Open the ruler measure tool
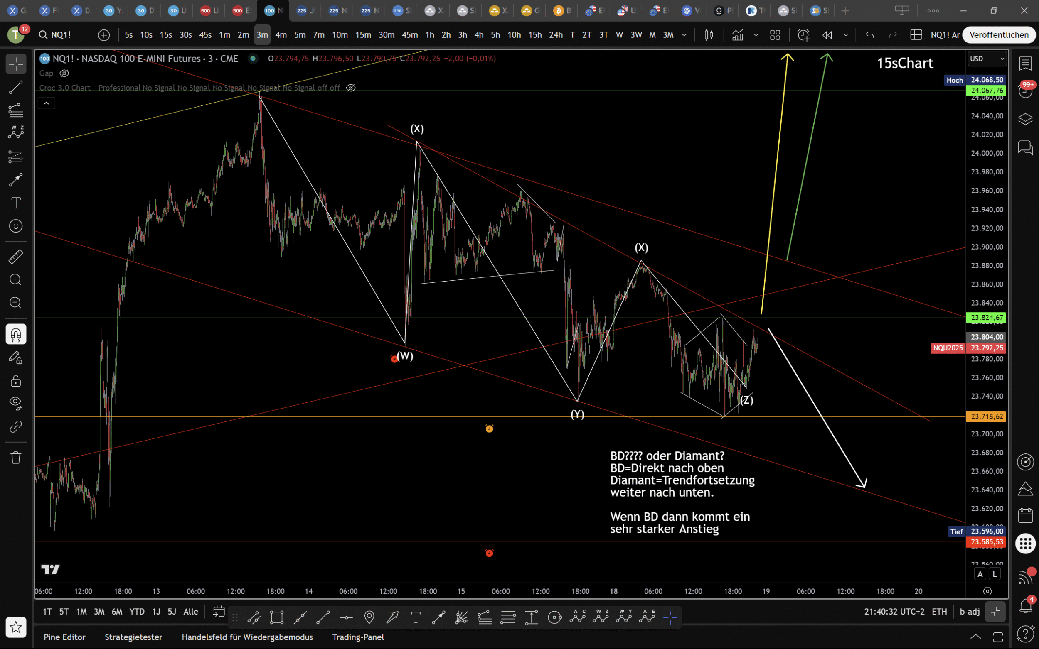This screenshot has width=1039, height=649. coord(16,257)
